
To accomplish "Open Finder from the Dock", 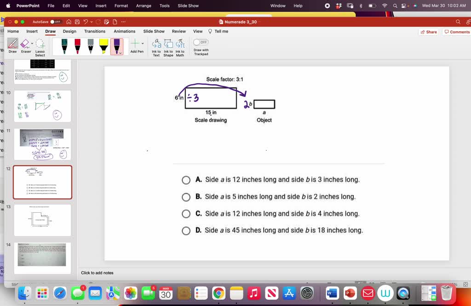I will pos(24,293).
